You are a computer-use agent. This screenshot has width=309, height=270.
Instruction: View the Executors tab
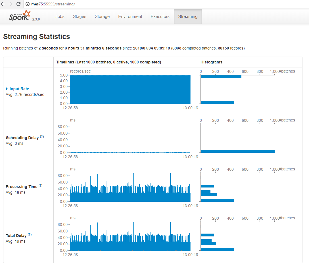pos(160,17)
